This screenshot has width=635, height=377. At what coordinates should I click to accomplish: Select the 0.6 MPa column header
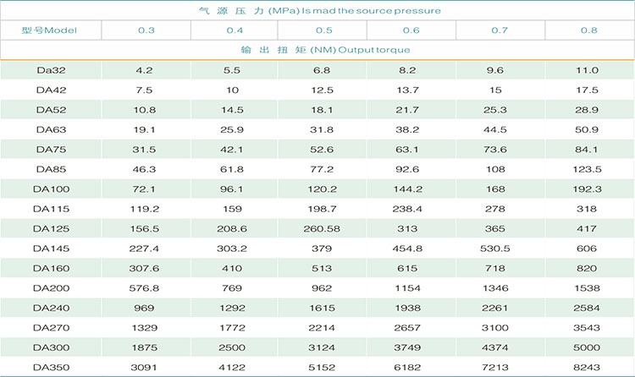click(411, 30)
